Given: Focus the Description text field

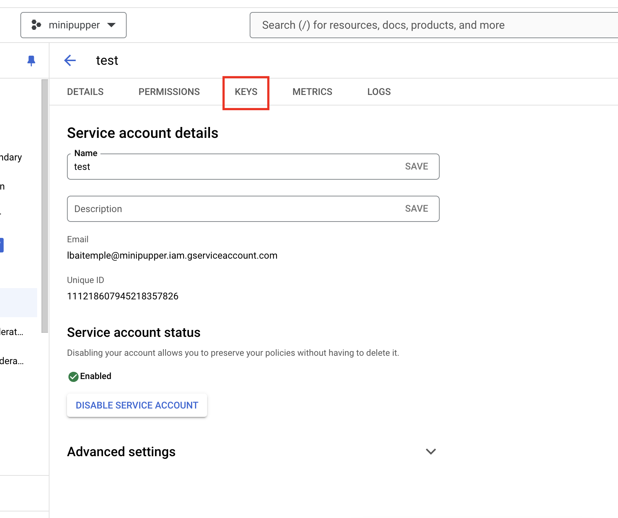Looking at the screenshot, I should click(233, 209).
